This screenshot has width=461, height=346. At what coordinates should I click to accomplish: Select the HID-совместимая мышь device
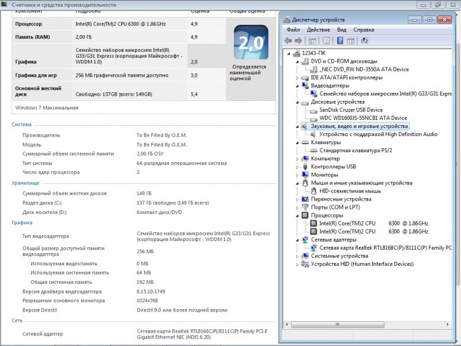coord(350,191)
